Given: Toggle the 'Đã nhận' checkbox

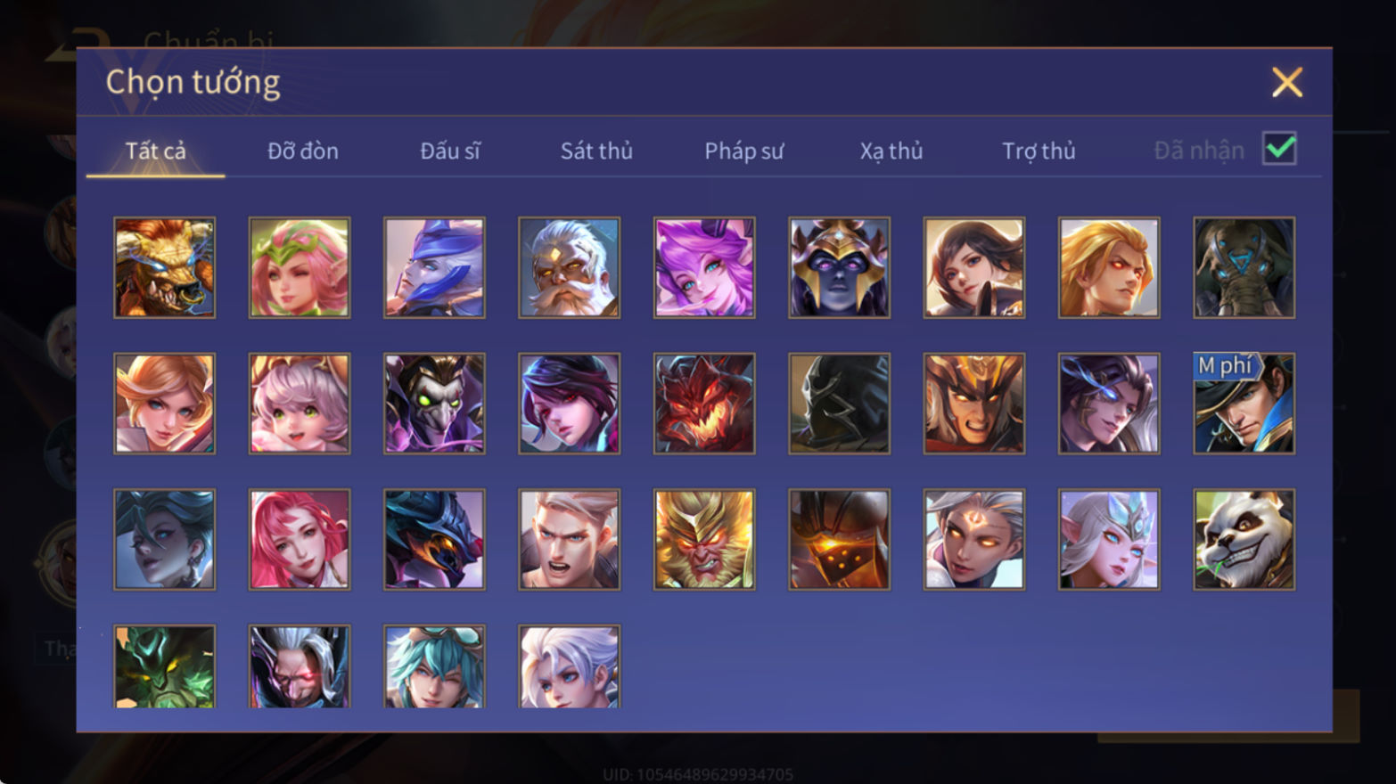Looking at the screenshot, I should tap(1279, 149).
